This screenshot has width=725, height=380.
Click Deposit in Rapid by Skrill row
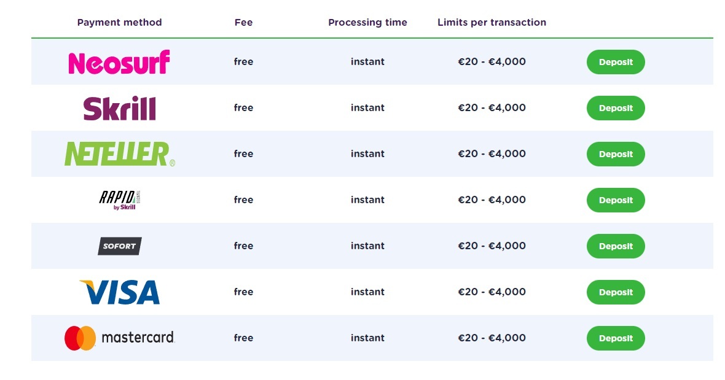pyautogui.click(x=616, y=200)
